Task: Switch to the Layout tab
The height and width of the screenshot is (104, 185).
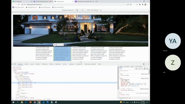Action: point(132,66)
